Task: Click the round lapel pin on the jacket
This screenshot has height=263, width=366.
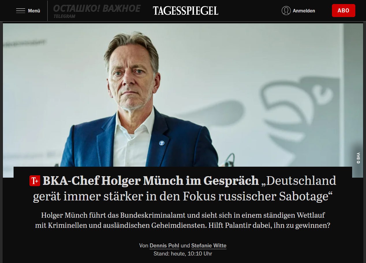Action: pos(161,142)
